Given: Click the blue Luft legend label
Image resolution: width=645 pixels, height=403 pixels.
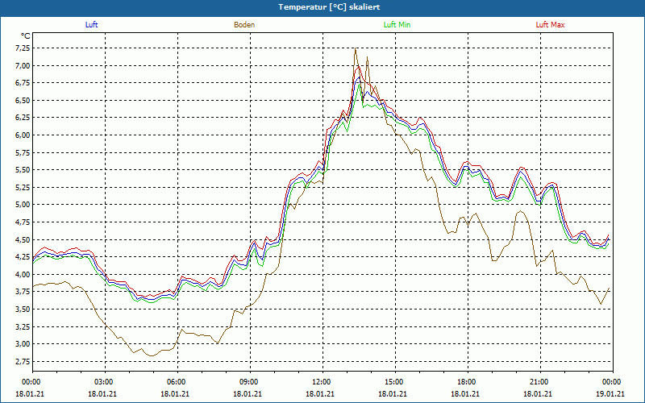Looking at the screenshot, I should (91, 25).
